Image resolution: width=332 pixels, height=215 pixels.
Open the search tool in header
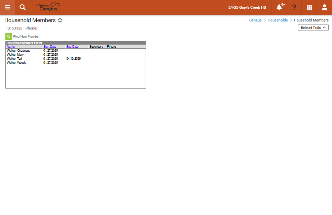click(23, 7)
